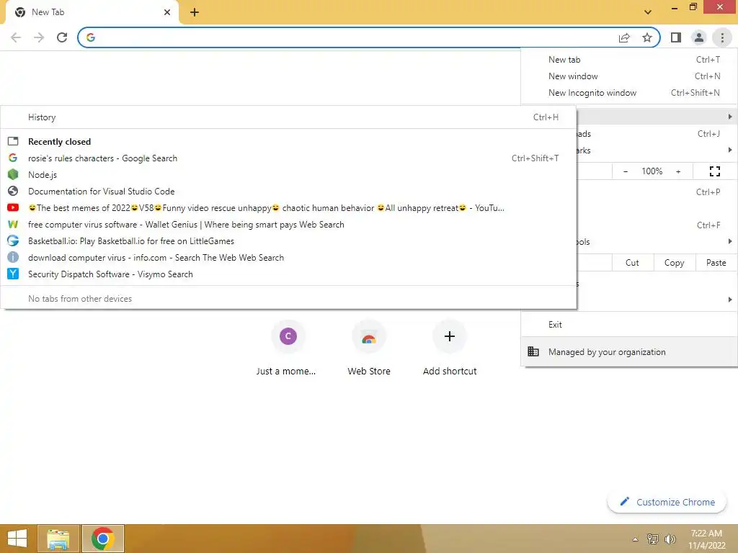Reload the page with the refresh icon
The image size is (738, 553).
click(x=62, y=37)
